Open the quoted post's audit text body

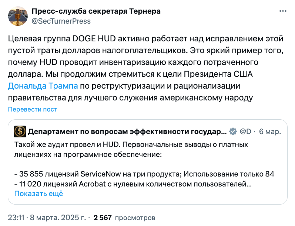(x=131, y=149)
